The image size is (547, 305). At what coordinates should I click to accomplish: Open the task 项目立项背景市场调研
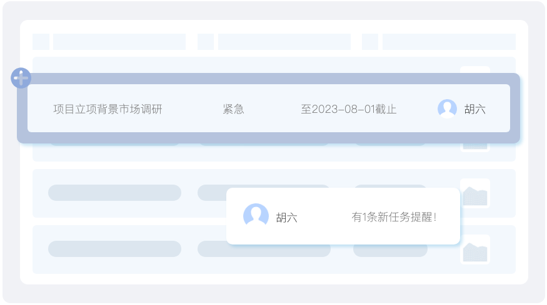[108, 109]
